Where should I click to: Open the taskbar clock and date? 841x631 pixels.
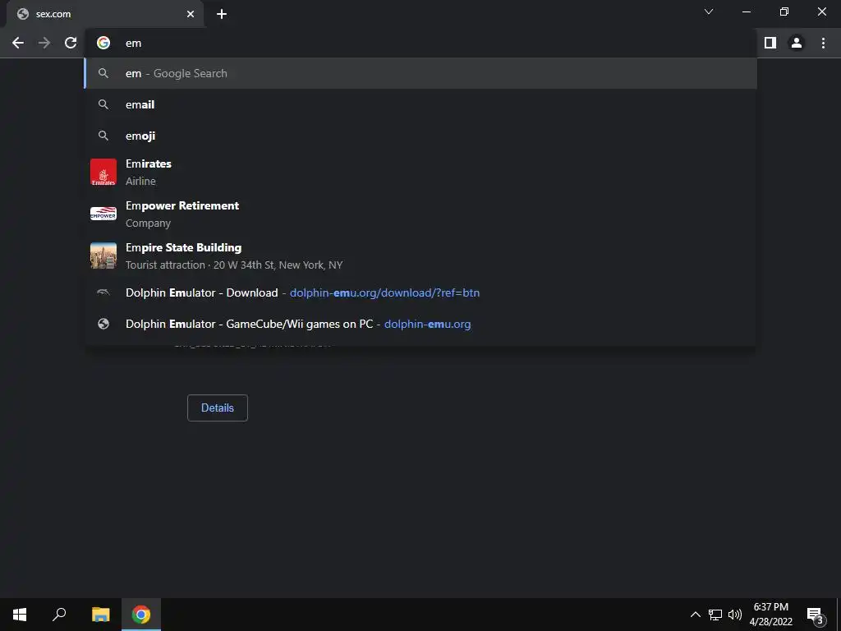(770, 615)
